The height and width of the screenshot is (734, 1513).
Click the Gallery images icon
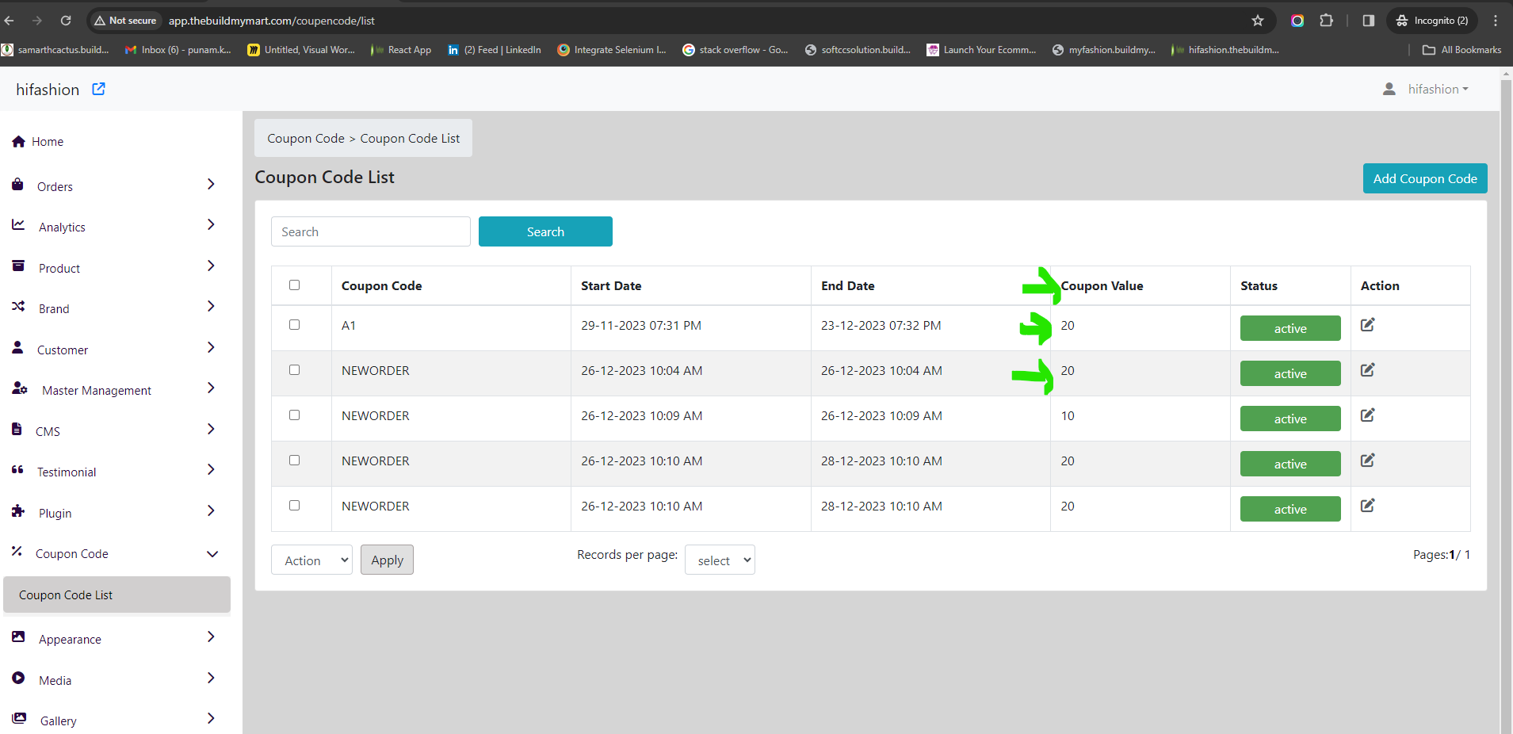(x=19, y=718)
